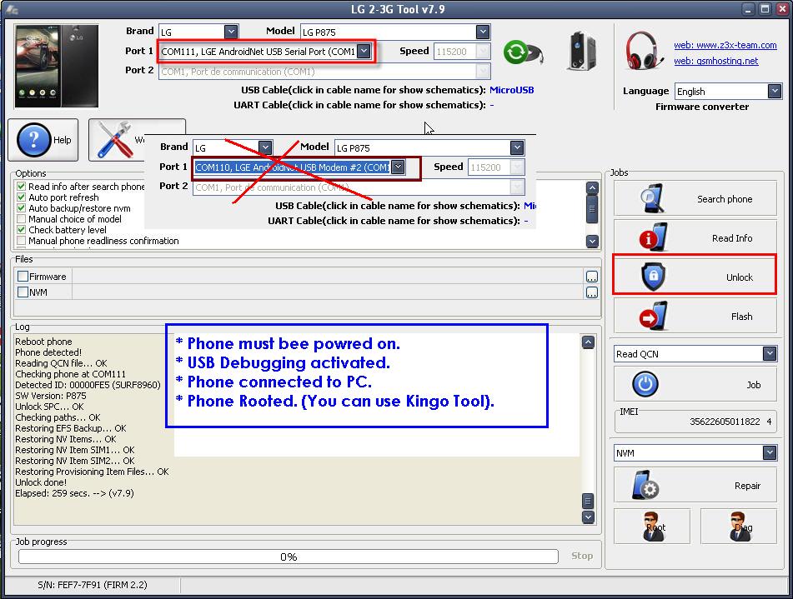This screenshot has height=599, width=793.
Task: Open the Speed 115200 dropdown at top
Action: [483, 52]
